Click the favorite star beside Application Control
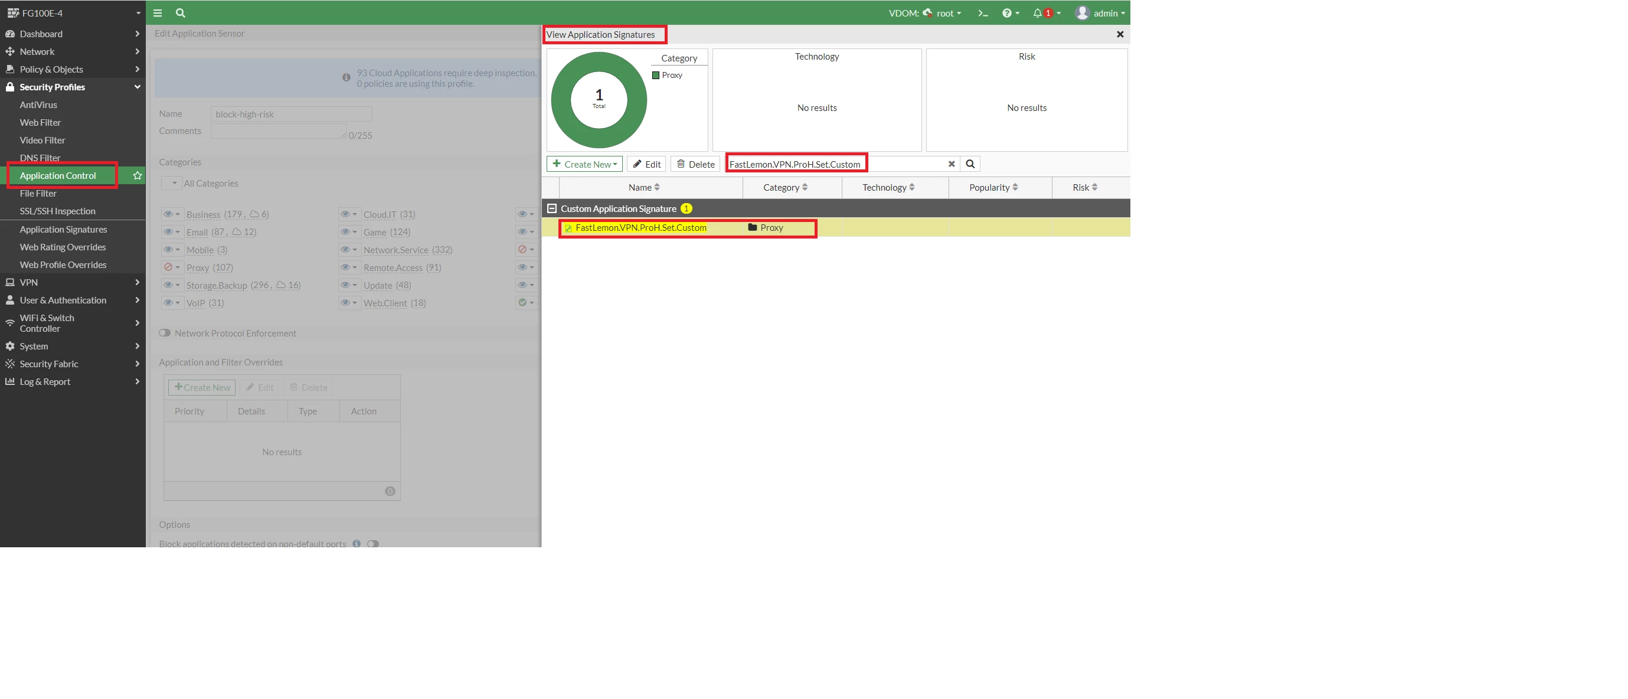Image resolution: width=1628 pixels, height=699 pixels. point(137,176)
